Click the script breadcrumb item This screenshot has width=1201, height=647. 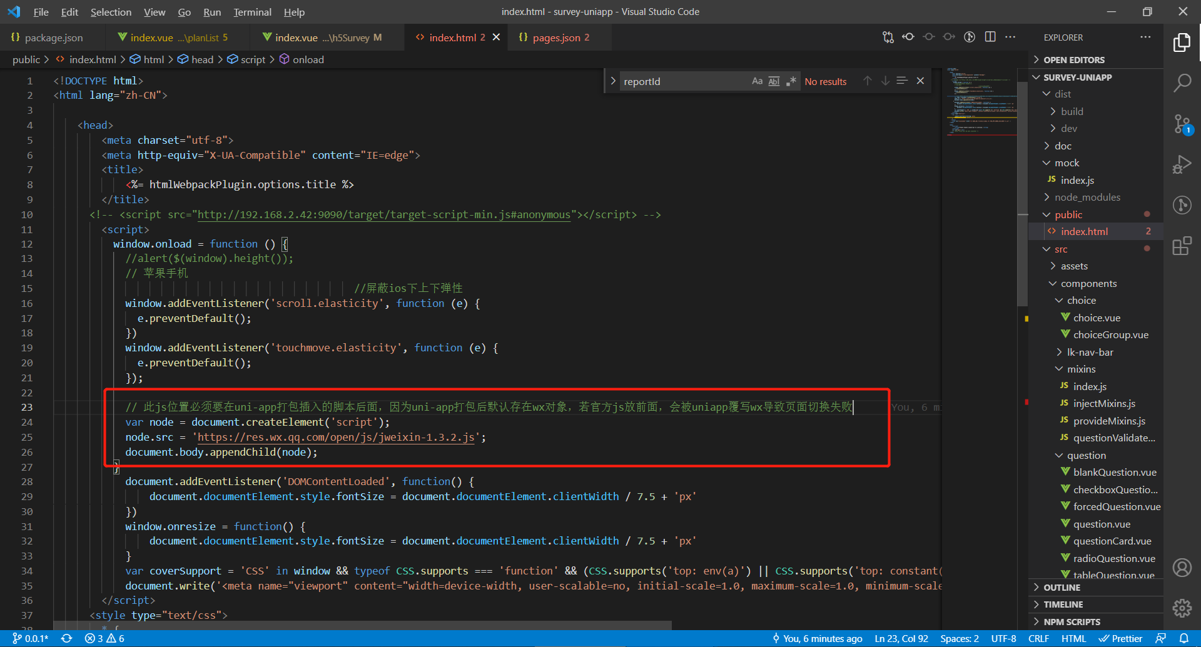[x=246, y=59]
